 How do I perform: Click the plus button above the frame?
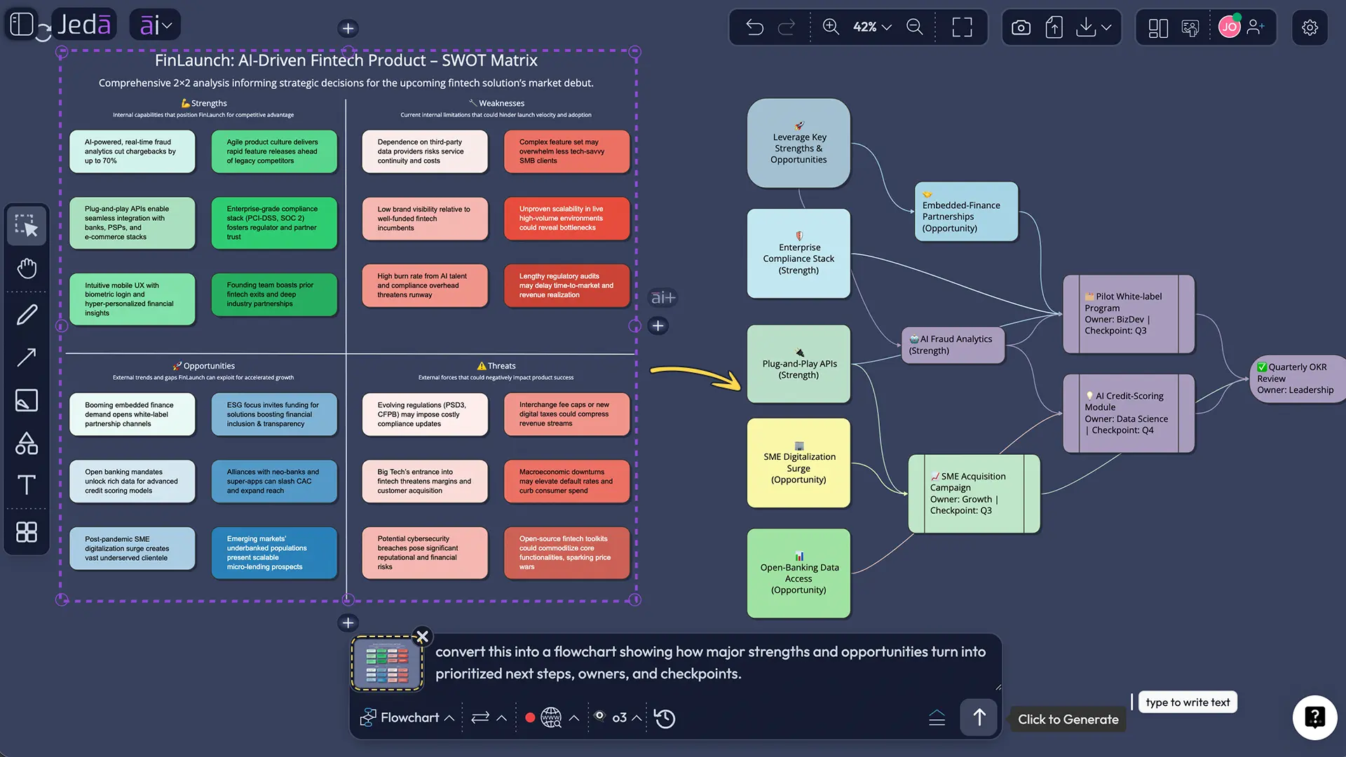pos(348,29)
